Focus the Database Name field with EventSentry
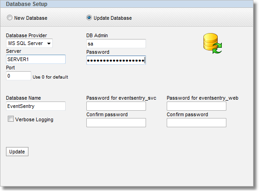The width and height of the screenshot is (259, 192). click(36, 106)
